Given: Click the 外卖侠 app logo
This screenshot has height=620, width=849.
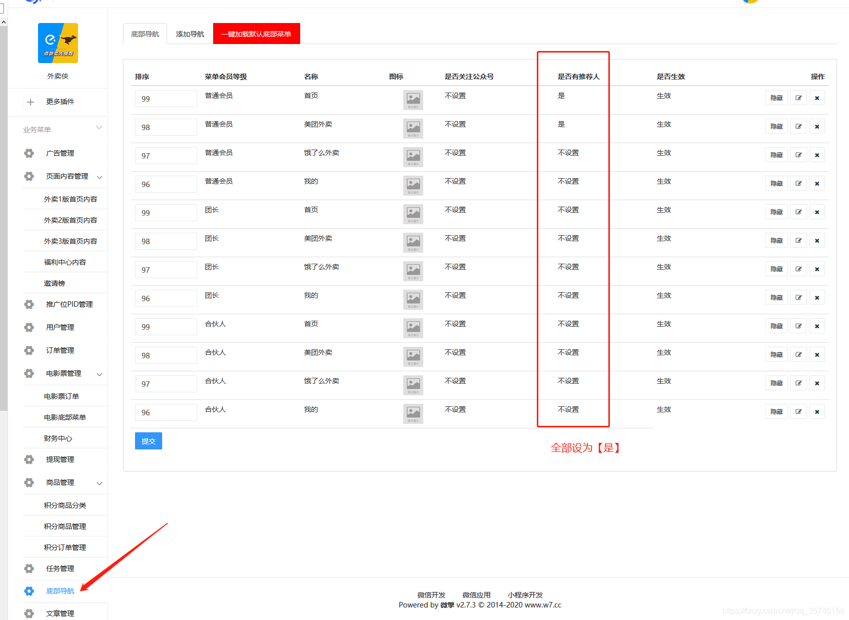Looking at the screenshot, I should click(x=58, y=43).
